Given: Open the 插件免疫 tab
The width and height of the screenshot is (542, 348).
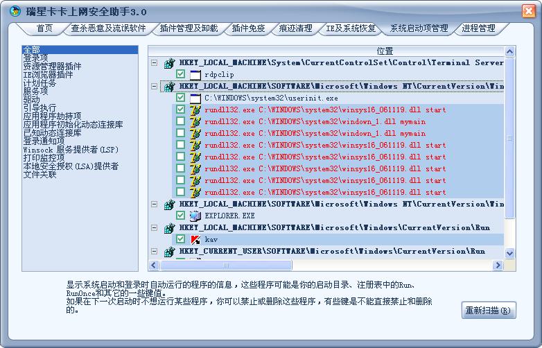Looking at the screenshot, I should [x=249, y=28].
